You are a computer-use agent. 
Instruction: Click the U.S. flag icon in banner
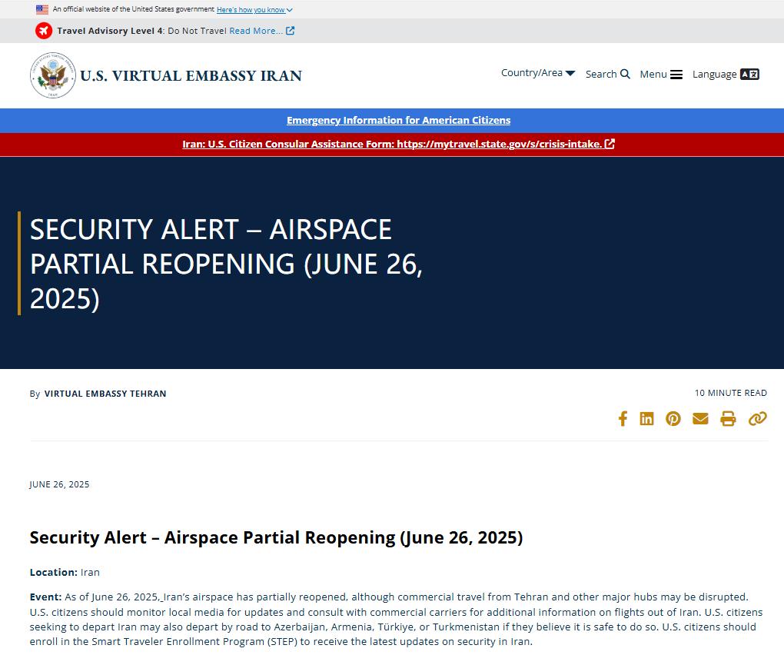pos(42,10)
